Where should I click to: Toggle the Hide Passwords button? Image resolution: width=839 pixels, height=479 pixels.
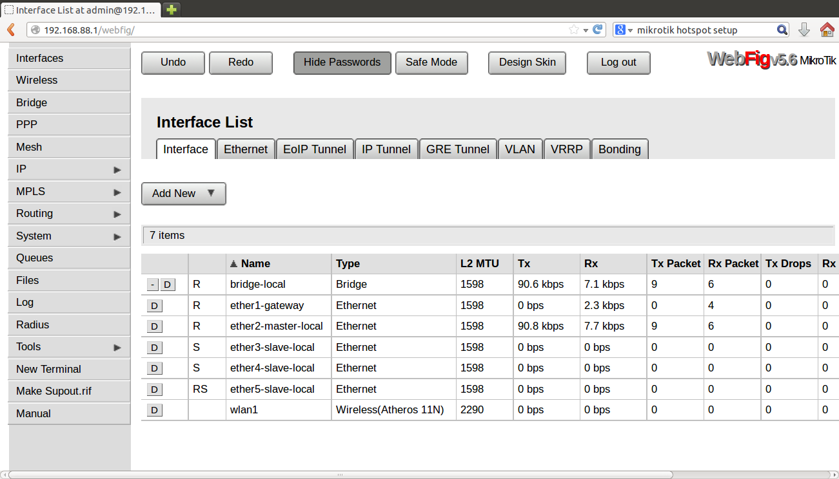tap(342, 62)
